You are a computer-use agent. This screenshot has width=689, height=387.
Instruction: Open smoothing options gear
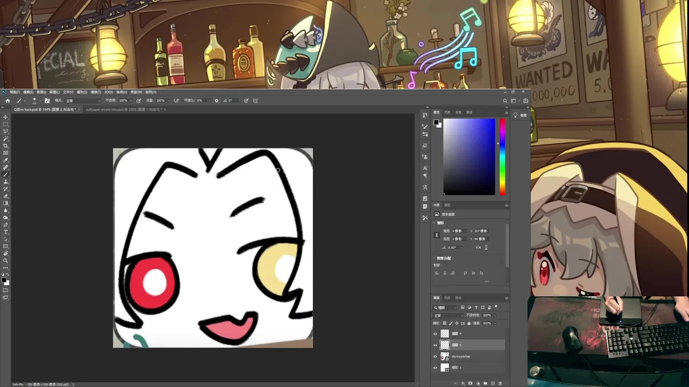216,101
